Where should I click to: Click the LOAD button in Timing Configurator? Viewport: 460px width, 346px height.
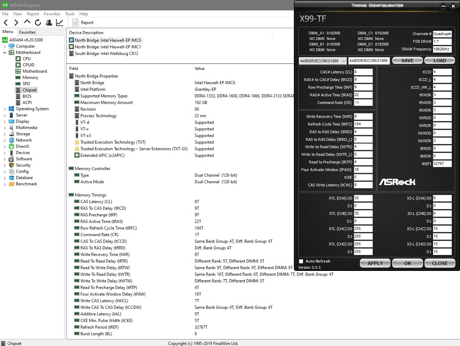(439, 61)
